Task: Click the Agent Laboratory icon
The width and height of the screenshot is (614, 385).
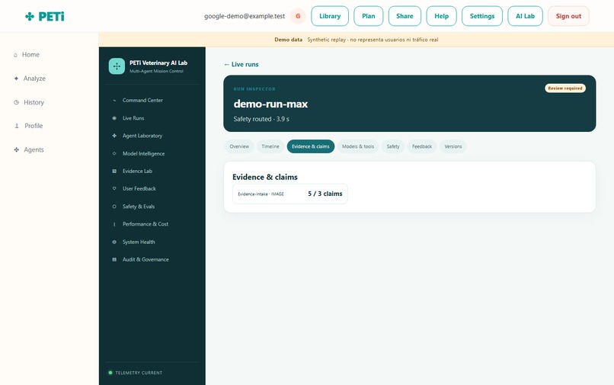Action: pyautogui.click(x=114, y=136)
